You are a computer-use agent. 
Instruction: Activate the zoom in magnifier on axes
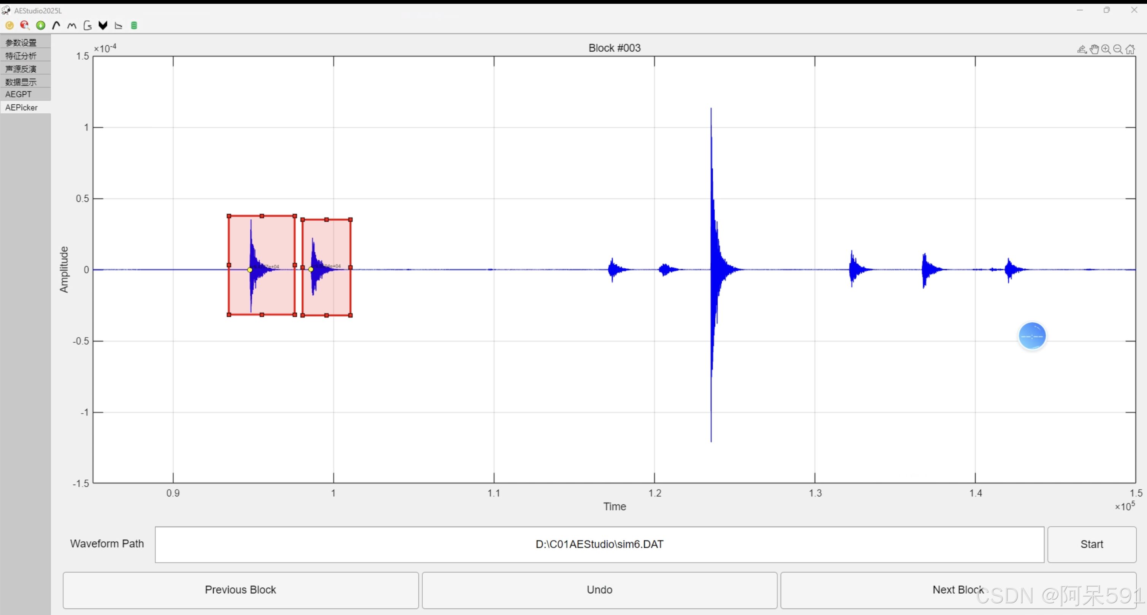pos(1106,49)
